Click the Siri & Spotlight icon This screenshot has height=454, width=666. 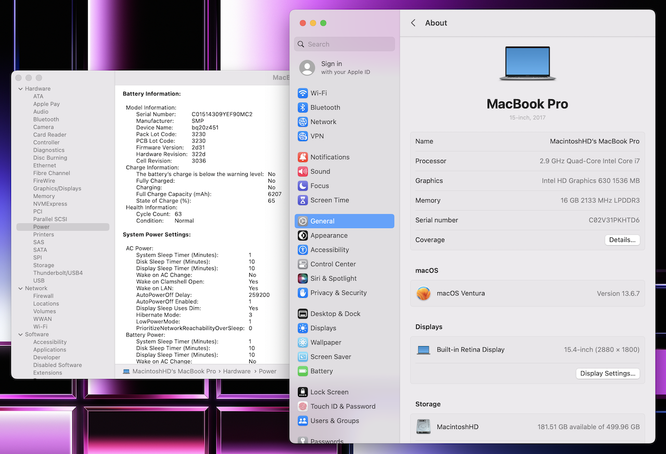303,279
